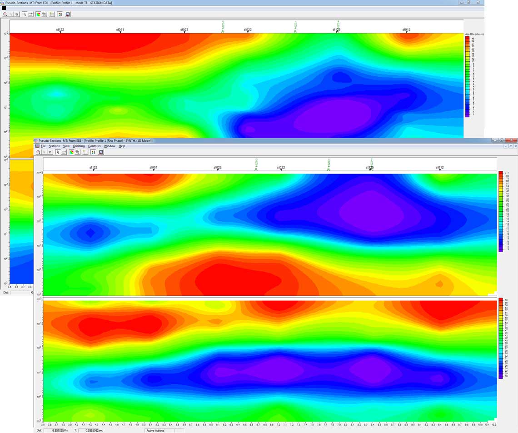Select the Zoom Out tool in the SYNTH window
Screen dimensions: 518x433
[44, 152]
